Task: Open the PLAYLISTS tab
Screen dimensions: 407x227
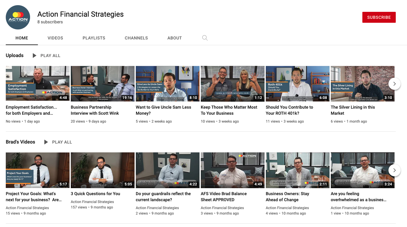Action: tap(94, 38)
